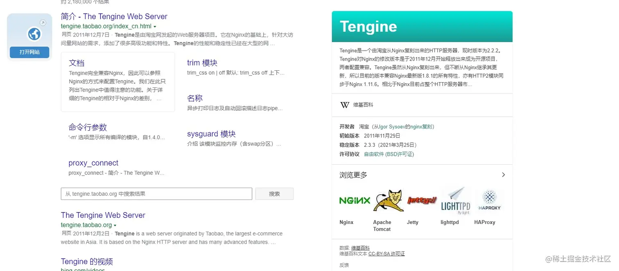Image resolution: width=619 pixels, height=271 pixels.
Task: Open the 简介 - The Tengine Web Server result
Action: point(114,17)
